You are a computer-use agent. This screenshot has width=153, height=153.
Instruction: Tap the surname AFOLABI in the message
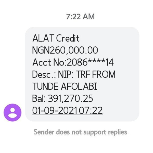click(x=79, y=86)
